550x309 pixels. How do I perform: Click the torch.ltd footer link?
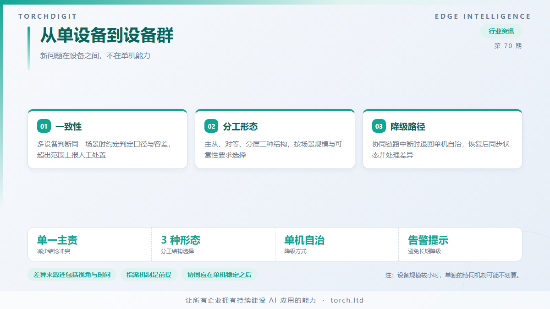347,300
